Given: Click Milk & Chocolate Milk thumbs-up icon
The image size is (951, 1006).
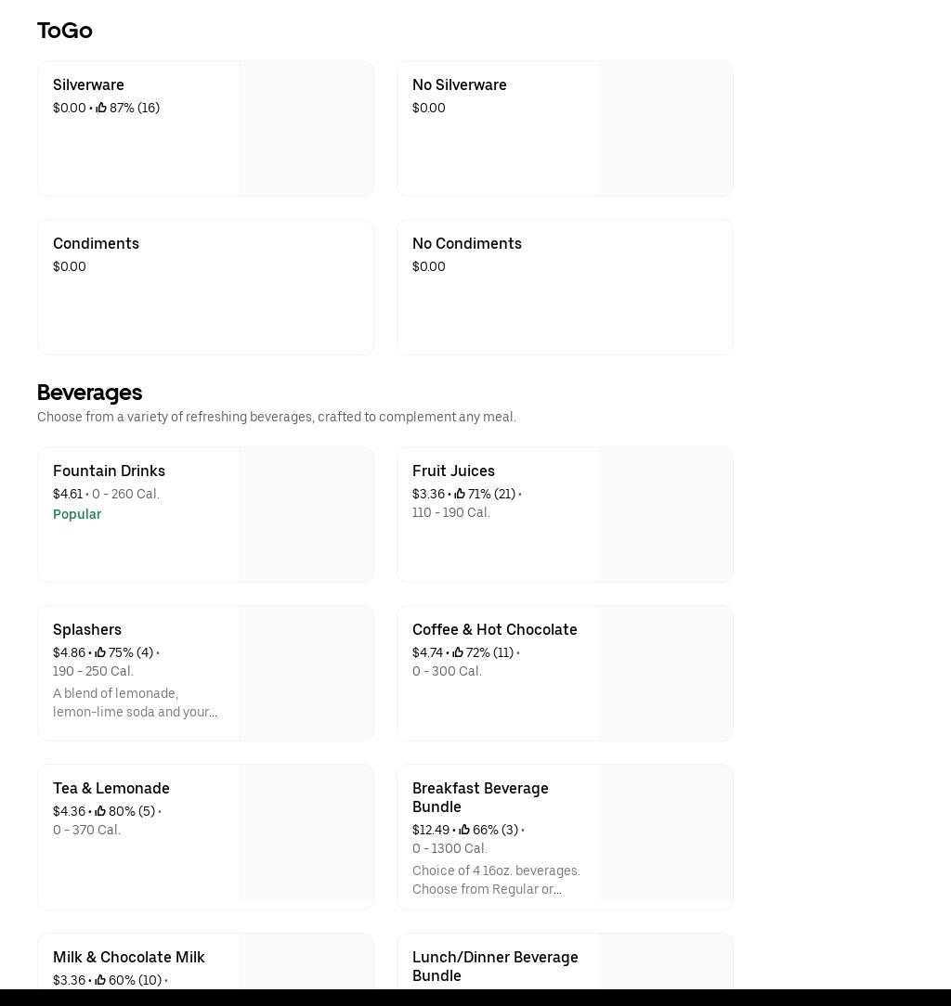Looking at the screenshot, I should tap(100, 981).
